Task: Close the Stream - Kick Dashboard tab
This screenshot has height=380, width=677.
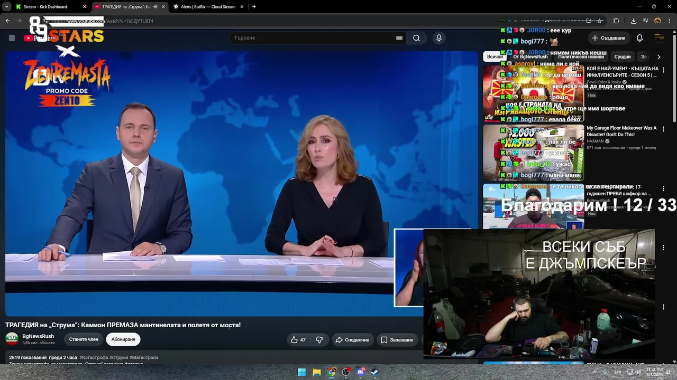Action: point(84,7)
